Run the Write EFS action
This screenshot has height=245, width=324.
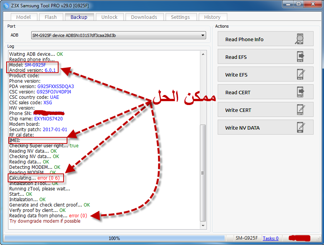[265, 74]
